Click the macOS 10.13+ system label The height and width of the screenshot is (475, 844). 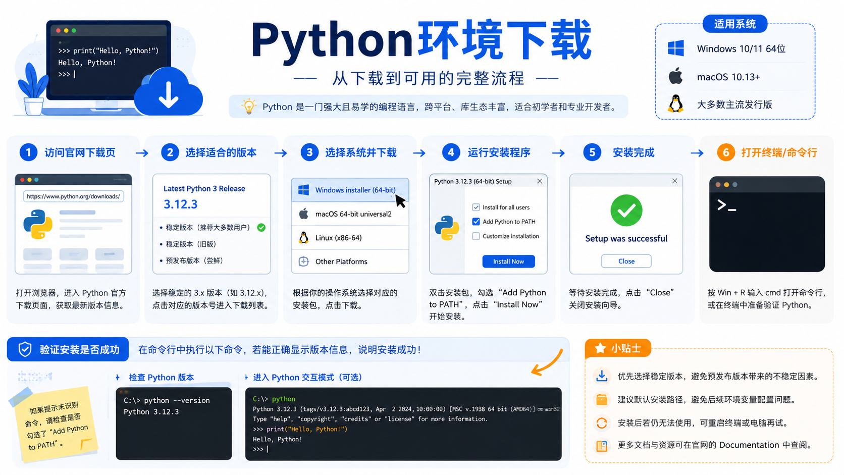point(728,77)
